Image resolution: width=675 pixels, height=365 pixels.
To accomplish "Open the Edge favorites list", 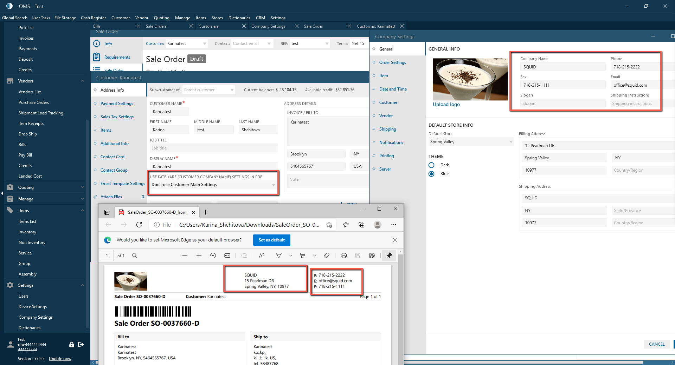I will click(346, 225).
